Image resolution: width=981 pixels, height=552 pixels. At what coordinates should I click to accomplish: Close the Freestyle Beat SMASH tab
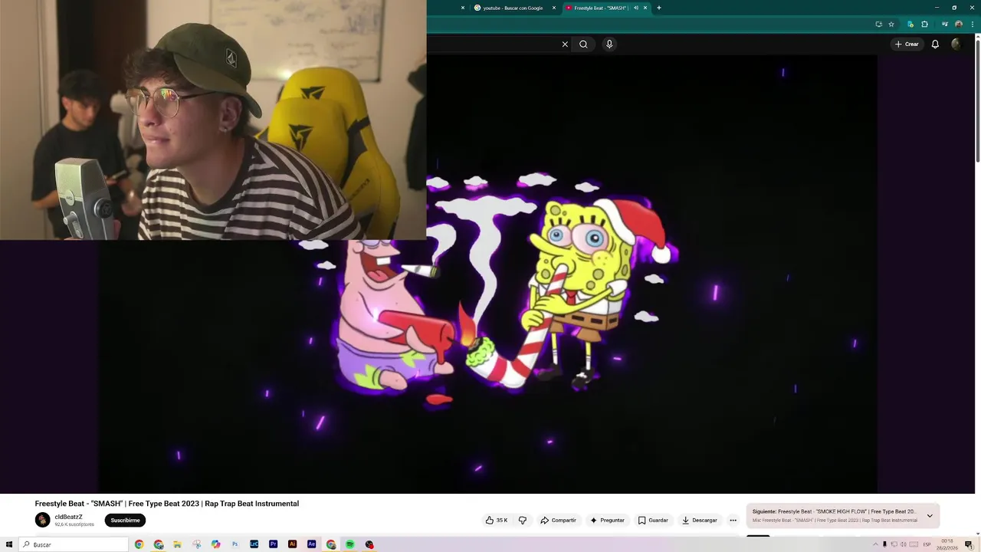[x=645, y=8]
